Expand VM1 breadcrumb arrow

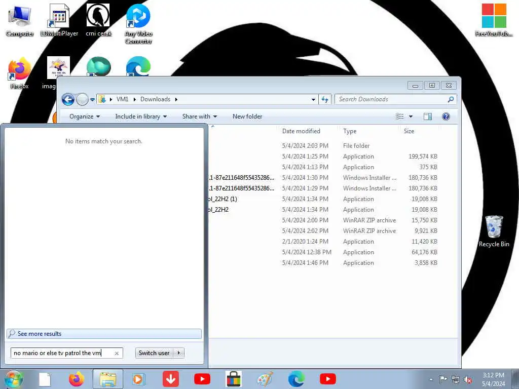coord(135,99)
